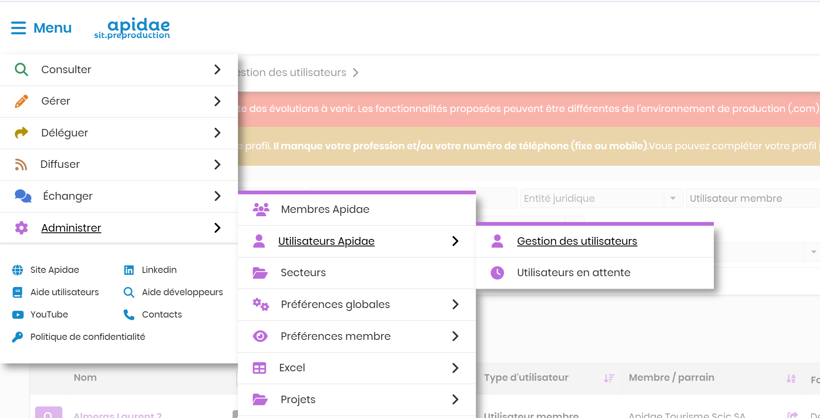Viewport: 820px width, 418px height.
Task: Select the Diffuser menu entry
Action: pyautogui.click(x=119, y=165)
